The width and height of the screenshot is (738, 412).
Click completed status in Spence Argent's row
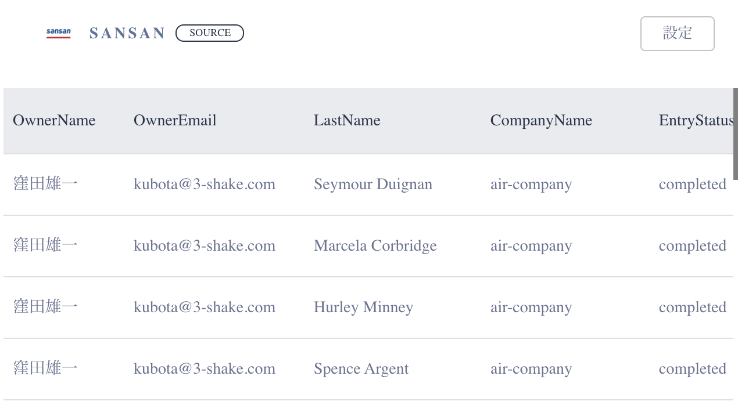[x=692, y=369]
